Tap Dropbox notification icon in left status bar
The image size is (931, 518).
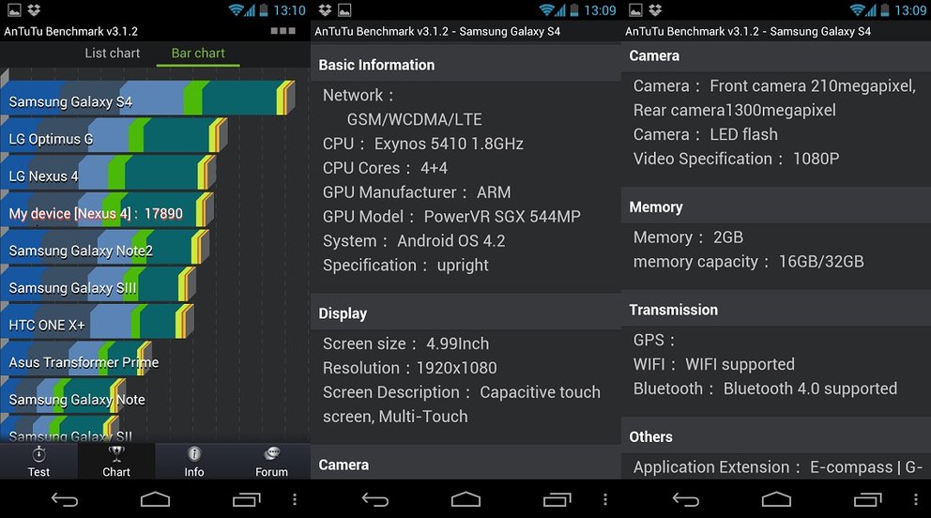tap(33, 10)
